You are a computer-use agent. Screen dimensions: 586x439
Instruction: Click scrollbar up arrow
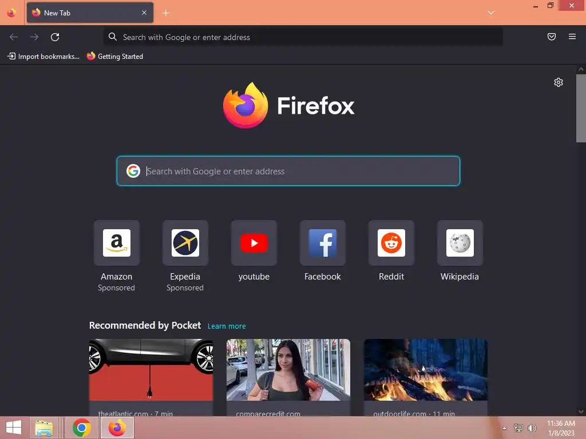tap(581, 69)
